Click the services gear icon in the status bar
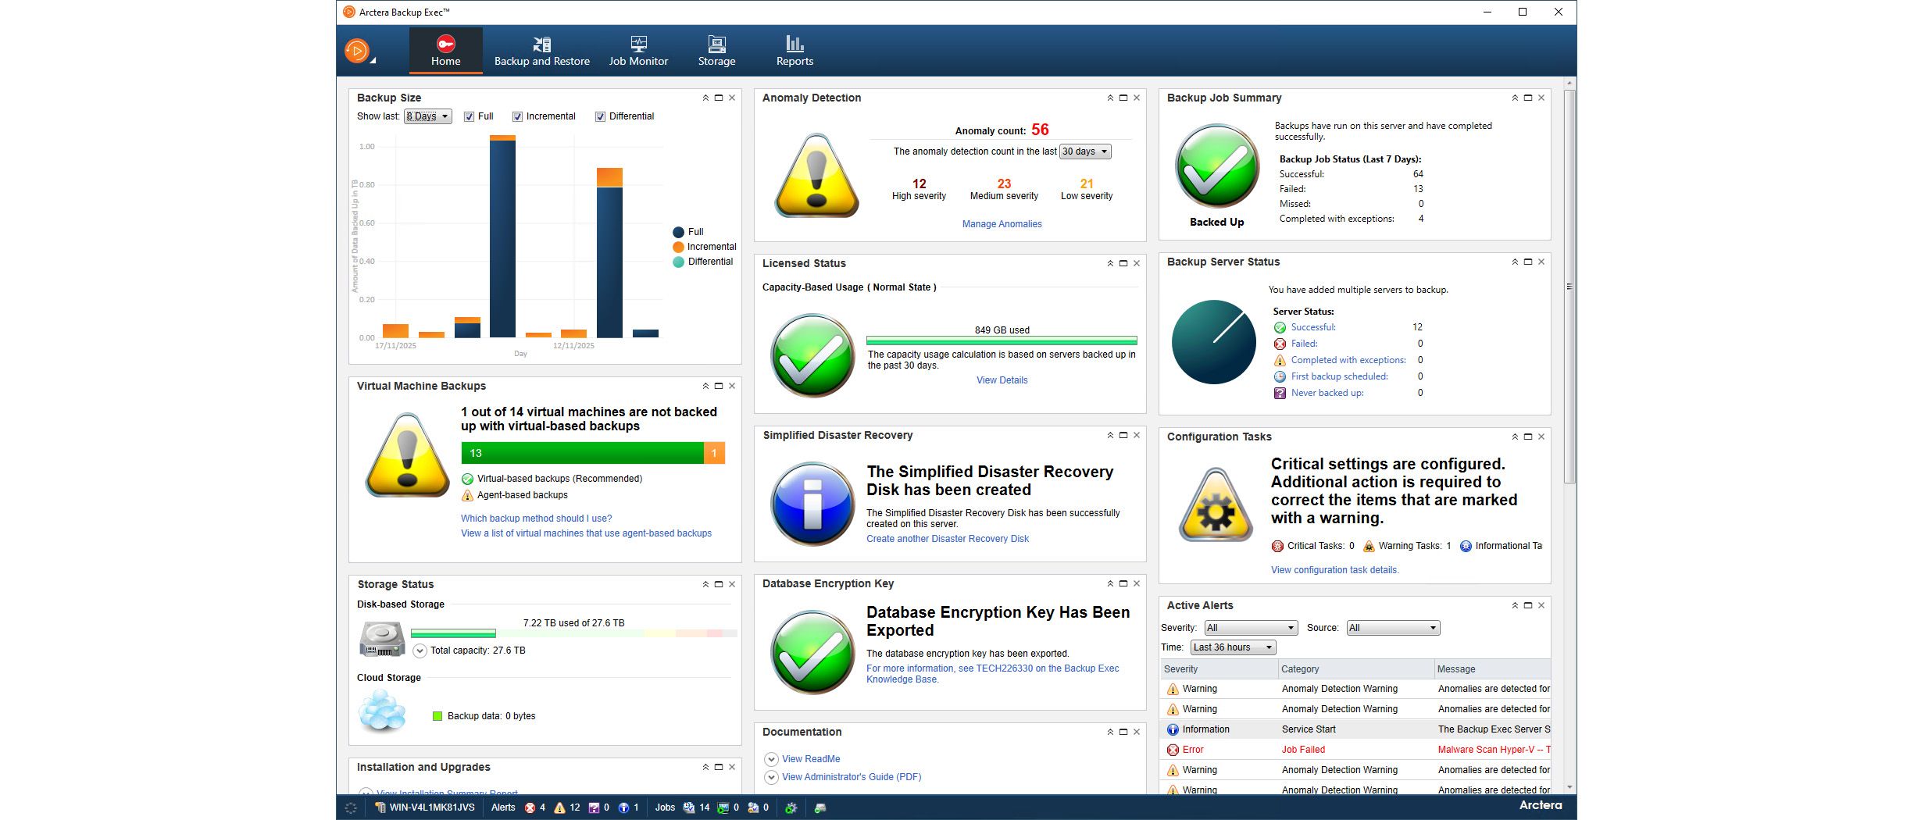 pyautogui.click(x=791, y=807)
